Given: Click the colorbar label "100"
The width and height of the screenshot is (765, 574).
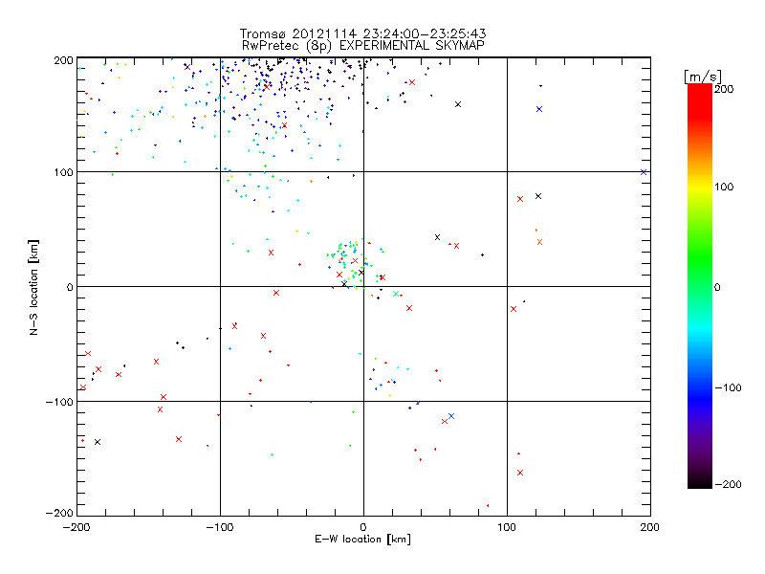Looking at the screenshot, I should [x=724, y=187].
